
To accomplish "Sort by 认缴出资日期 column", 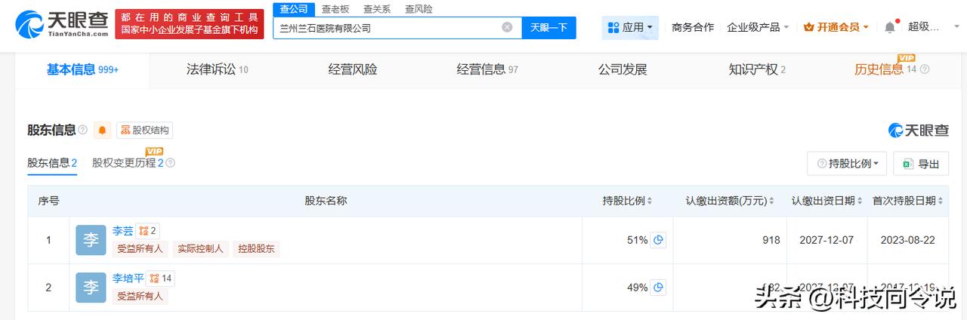I will pos(860,201).
